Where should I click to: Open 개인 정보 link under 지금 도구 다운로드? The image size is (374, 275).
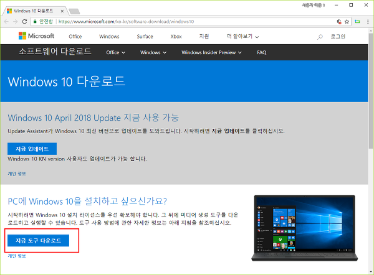click(17, 256)
